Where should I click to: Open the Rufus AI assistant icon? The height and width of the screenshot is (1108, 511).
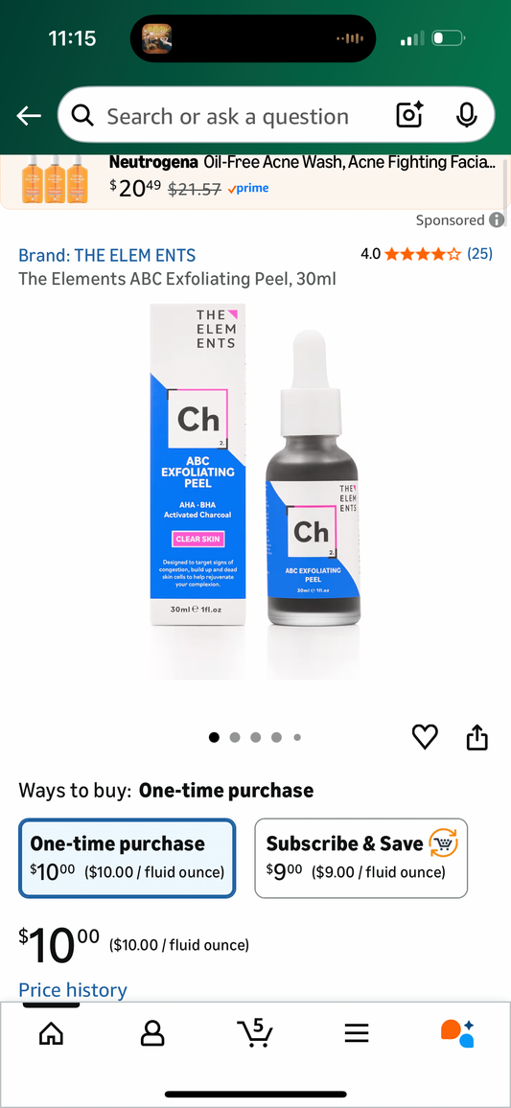(457, 1034)
